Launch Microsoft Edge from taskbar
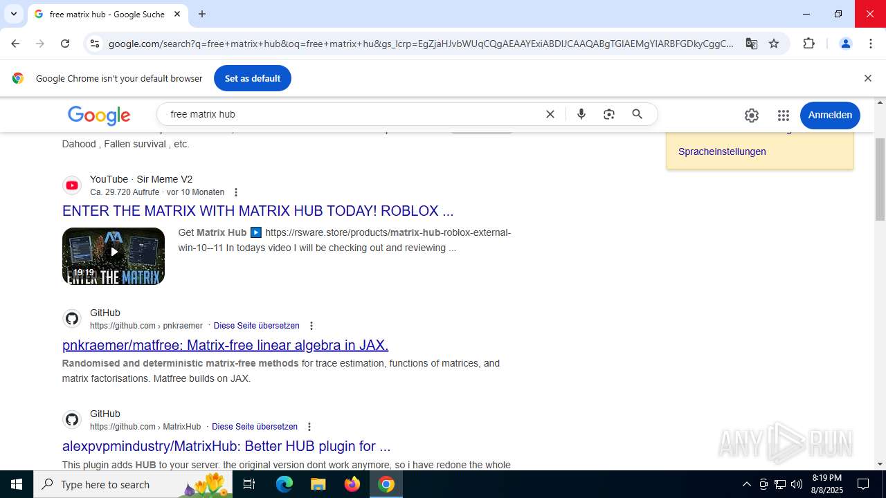Screen dimensions: 886x498 click(x=284, y=484)
